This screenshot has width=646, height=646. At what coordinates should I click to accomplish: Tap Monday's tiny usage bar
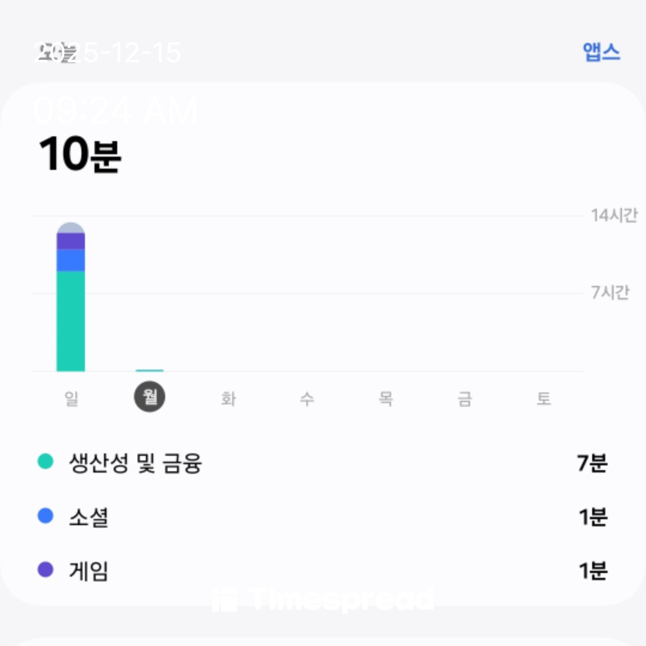tap(150, 370)
